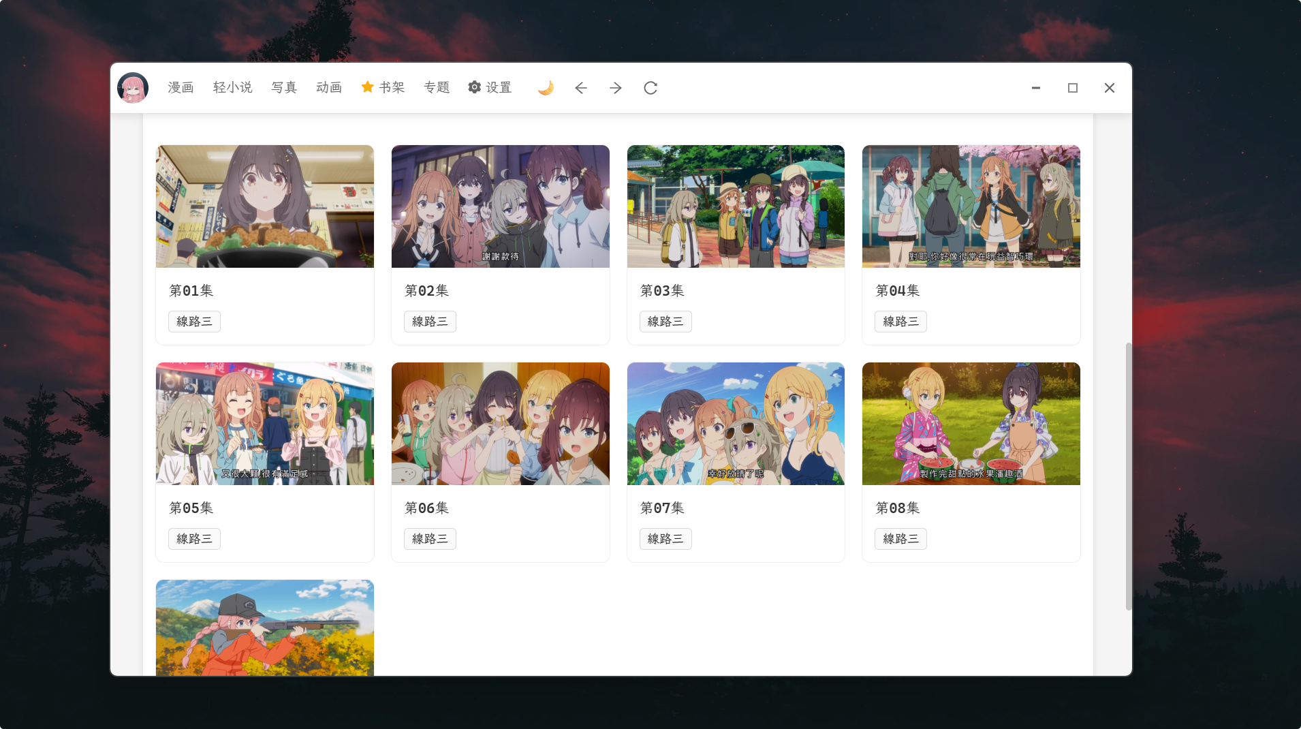
Task: Close the application window
Action: pyautogui.click(x=1110, y=88)
